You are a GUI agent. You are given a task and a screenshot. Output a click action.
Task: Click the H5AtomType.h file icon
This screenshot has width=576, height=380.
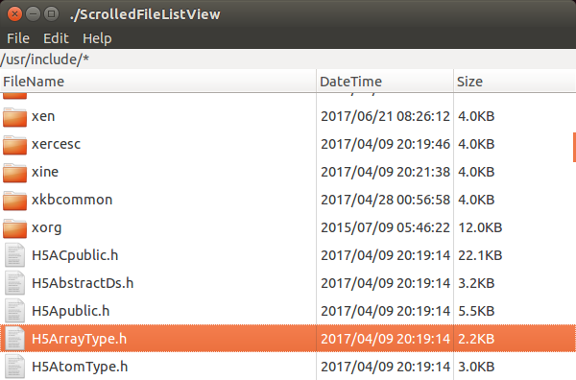[x=14, y=367]
